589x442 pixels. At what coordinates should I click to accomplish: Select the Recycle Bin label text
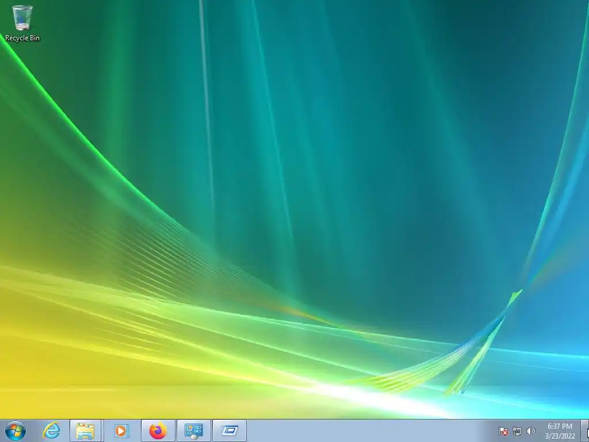[22, 38]
